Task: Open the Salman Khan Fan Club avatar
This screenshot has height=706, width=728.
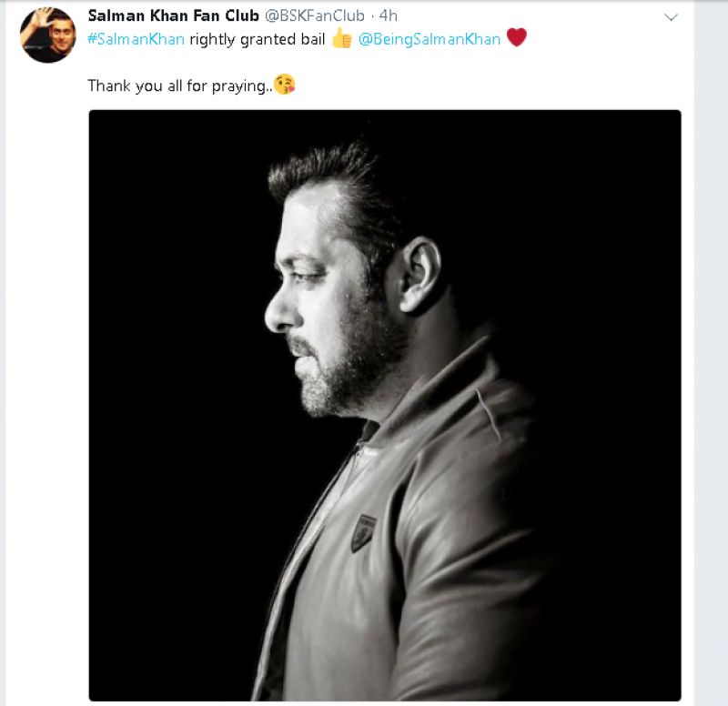Action: pyautogui.click(x=48, y=35)
